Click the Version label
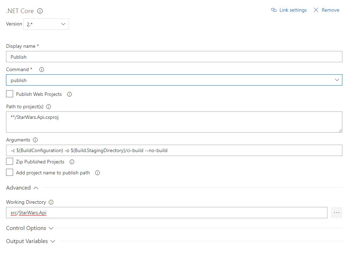 (x=14, y=24)
